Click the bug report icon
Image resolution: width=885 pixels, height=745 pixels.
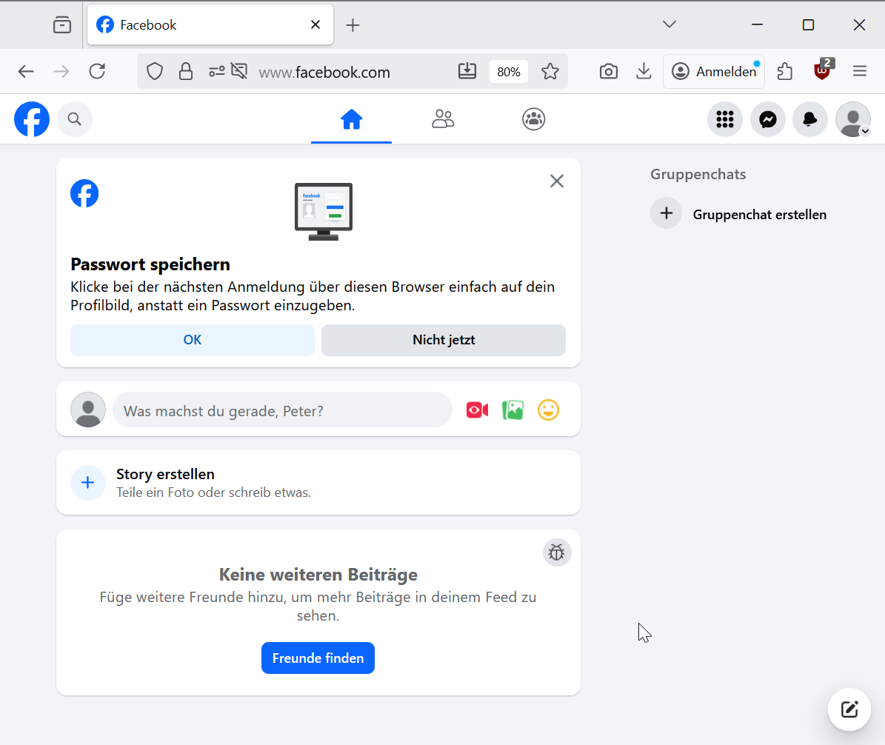pos(557,552)
